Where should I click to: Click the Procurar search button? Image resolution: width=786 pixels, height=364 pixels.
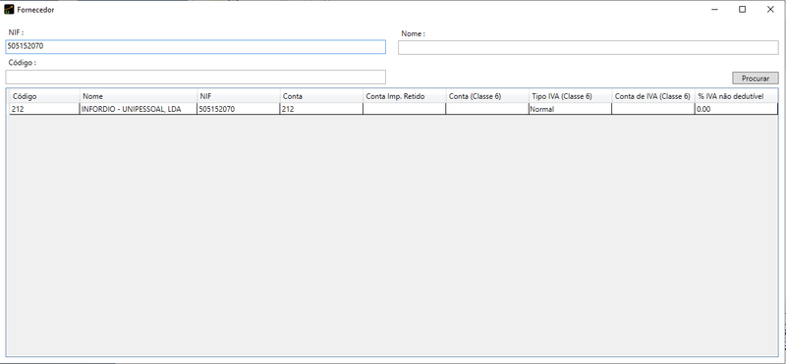tap(756, 78)
